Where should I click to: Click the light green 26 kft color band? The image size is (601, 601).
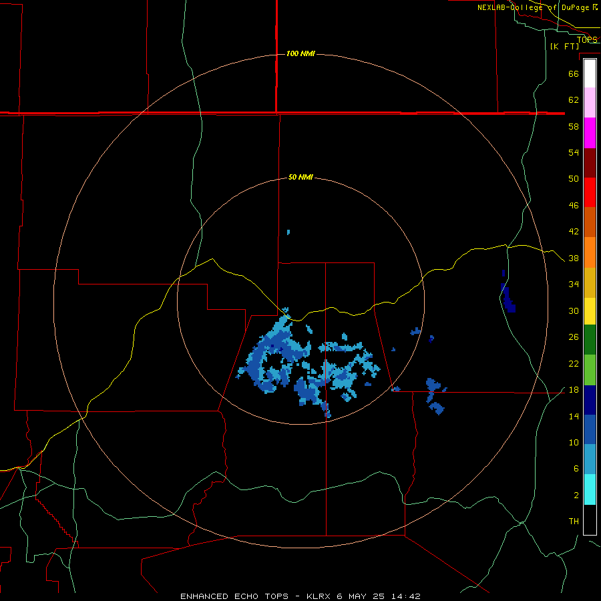(590, 370)
